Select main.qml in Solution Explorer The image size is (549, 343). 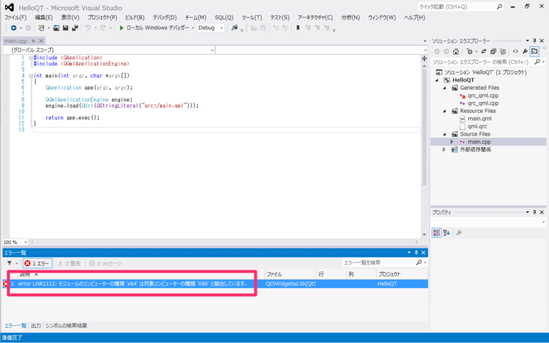[479, 119]
